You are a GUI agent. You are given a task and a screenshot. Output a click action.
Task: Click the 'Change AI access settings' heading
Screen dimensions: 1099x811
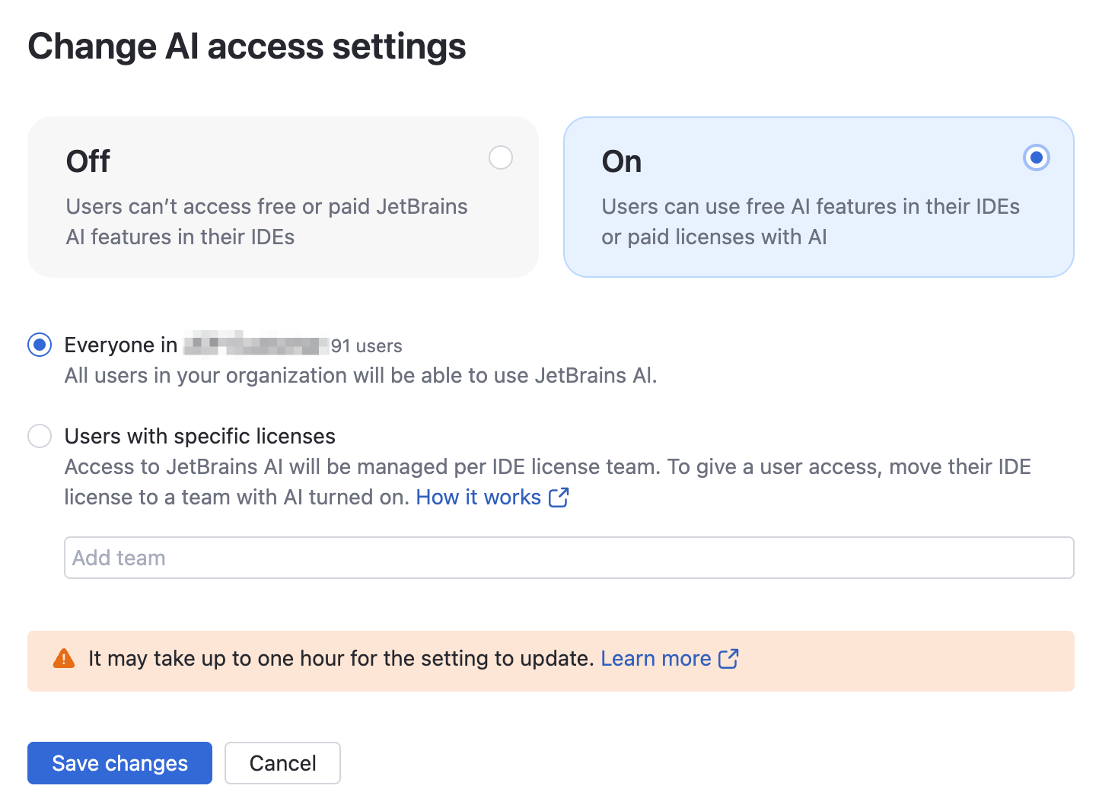point(247,46)
